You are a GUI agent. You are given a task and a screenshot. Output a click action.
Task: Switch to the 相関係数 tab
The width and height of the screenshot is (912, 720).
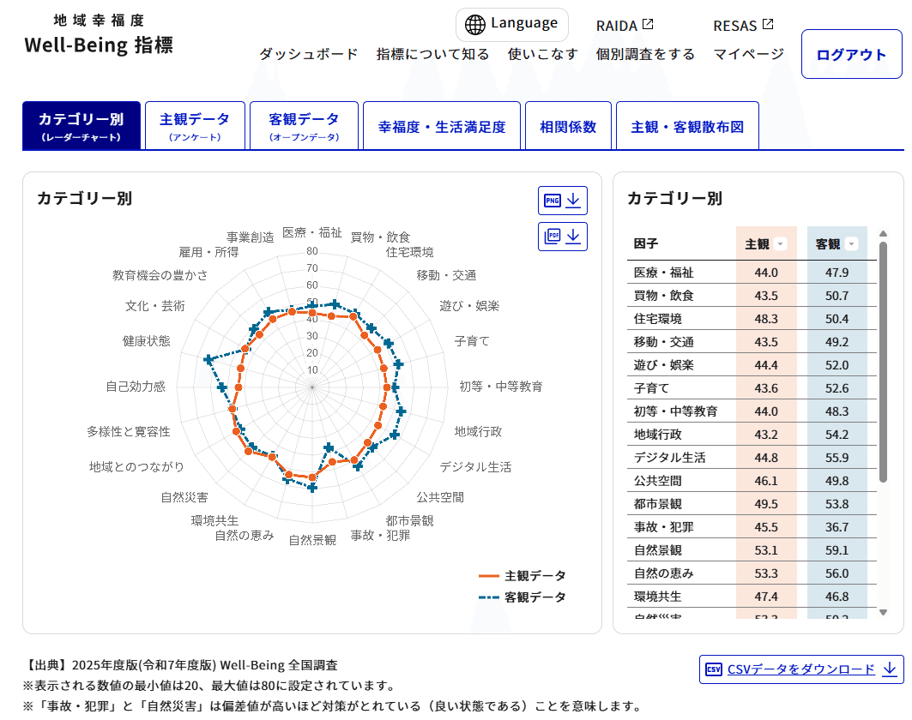(x=568, y=125)
